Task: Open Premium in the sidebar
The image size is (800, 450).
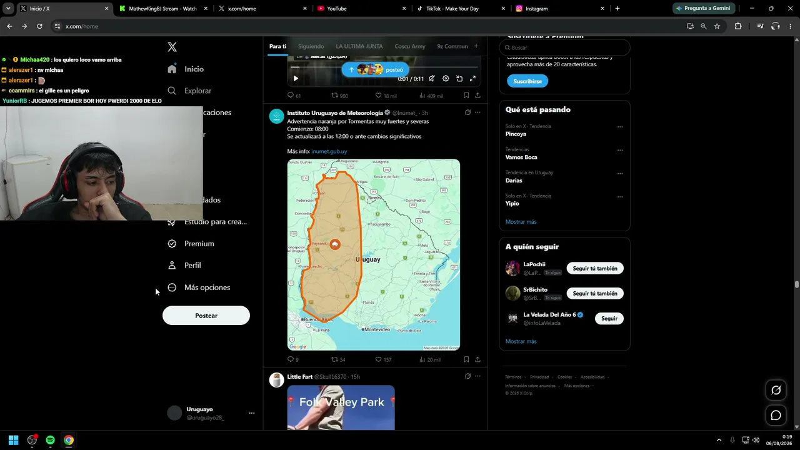Action: click(x=191, y=244)
